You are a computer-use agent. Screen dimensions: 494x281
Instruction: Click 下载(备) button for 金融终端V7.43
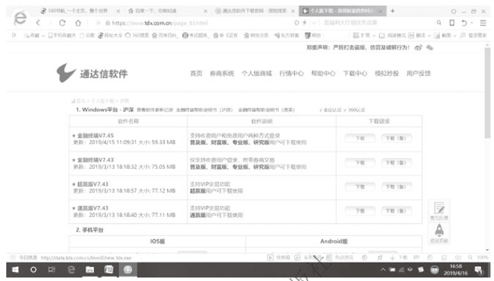coord(396,163)
